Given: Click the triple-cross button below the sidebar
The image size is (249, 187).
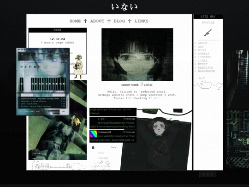Looking at the screenshot, I should tap(207, 175).
